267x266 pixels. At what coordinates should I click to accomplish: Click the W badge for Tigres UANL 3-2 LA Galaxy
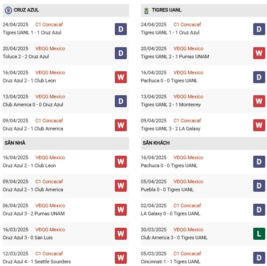(259, 125)
